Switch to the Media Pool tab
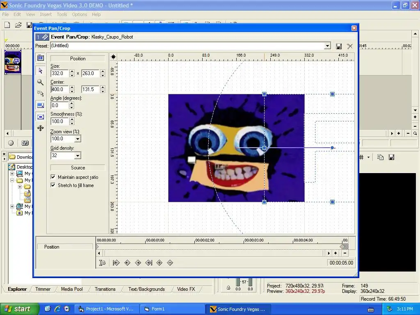This screenshot has height=315, width=420. click(x=72, y=289)
